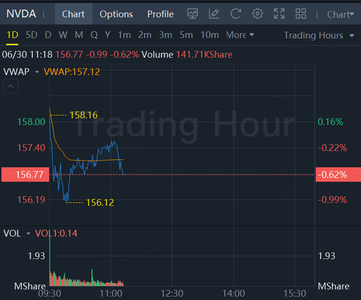Open chart settings gear
Screen dimensions: 361x300
click(258, 14)
